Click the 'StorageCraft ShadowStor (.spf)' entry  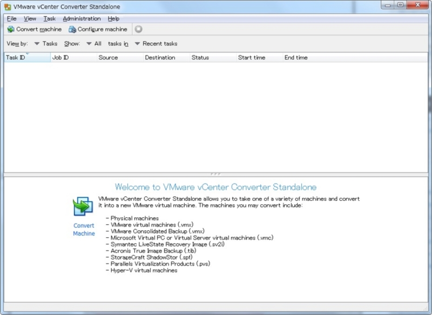coord(149,257)
